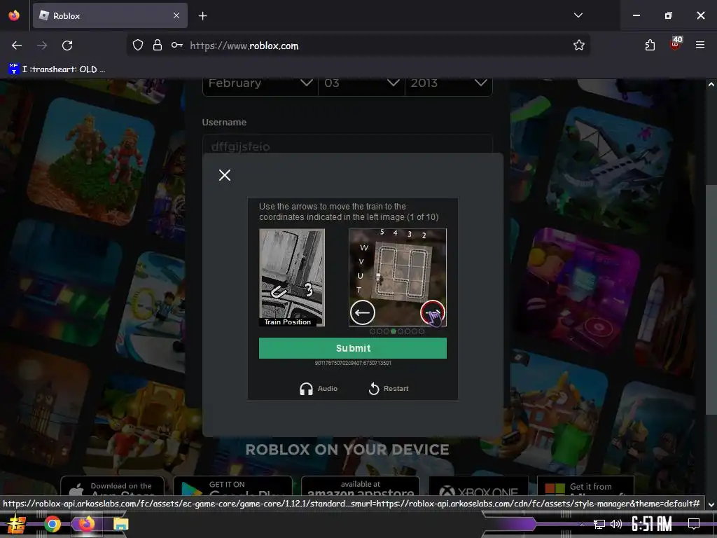Open Google Chrome from taskbar
The width and height of the screenshot is (717, 538).
(53, 524)
